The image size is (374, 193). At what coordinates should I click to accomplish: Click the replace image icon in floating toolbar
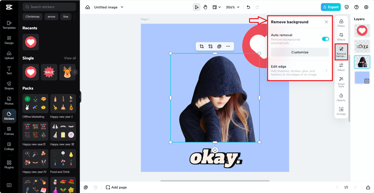[210, 46]
